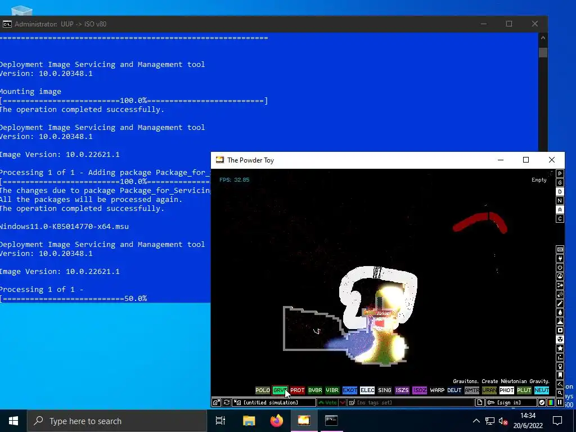The image size is (576, 432).
Task: Open the Powders pile menu icon
Action: tap(560, 321)
